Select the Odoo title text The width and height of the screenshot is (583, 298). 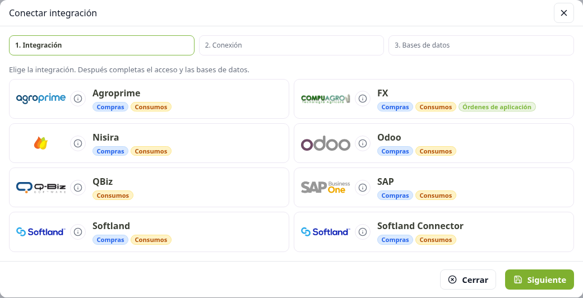[x=389, y=137]
